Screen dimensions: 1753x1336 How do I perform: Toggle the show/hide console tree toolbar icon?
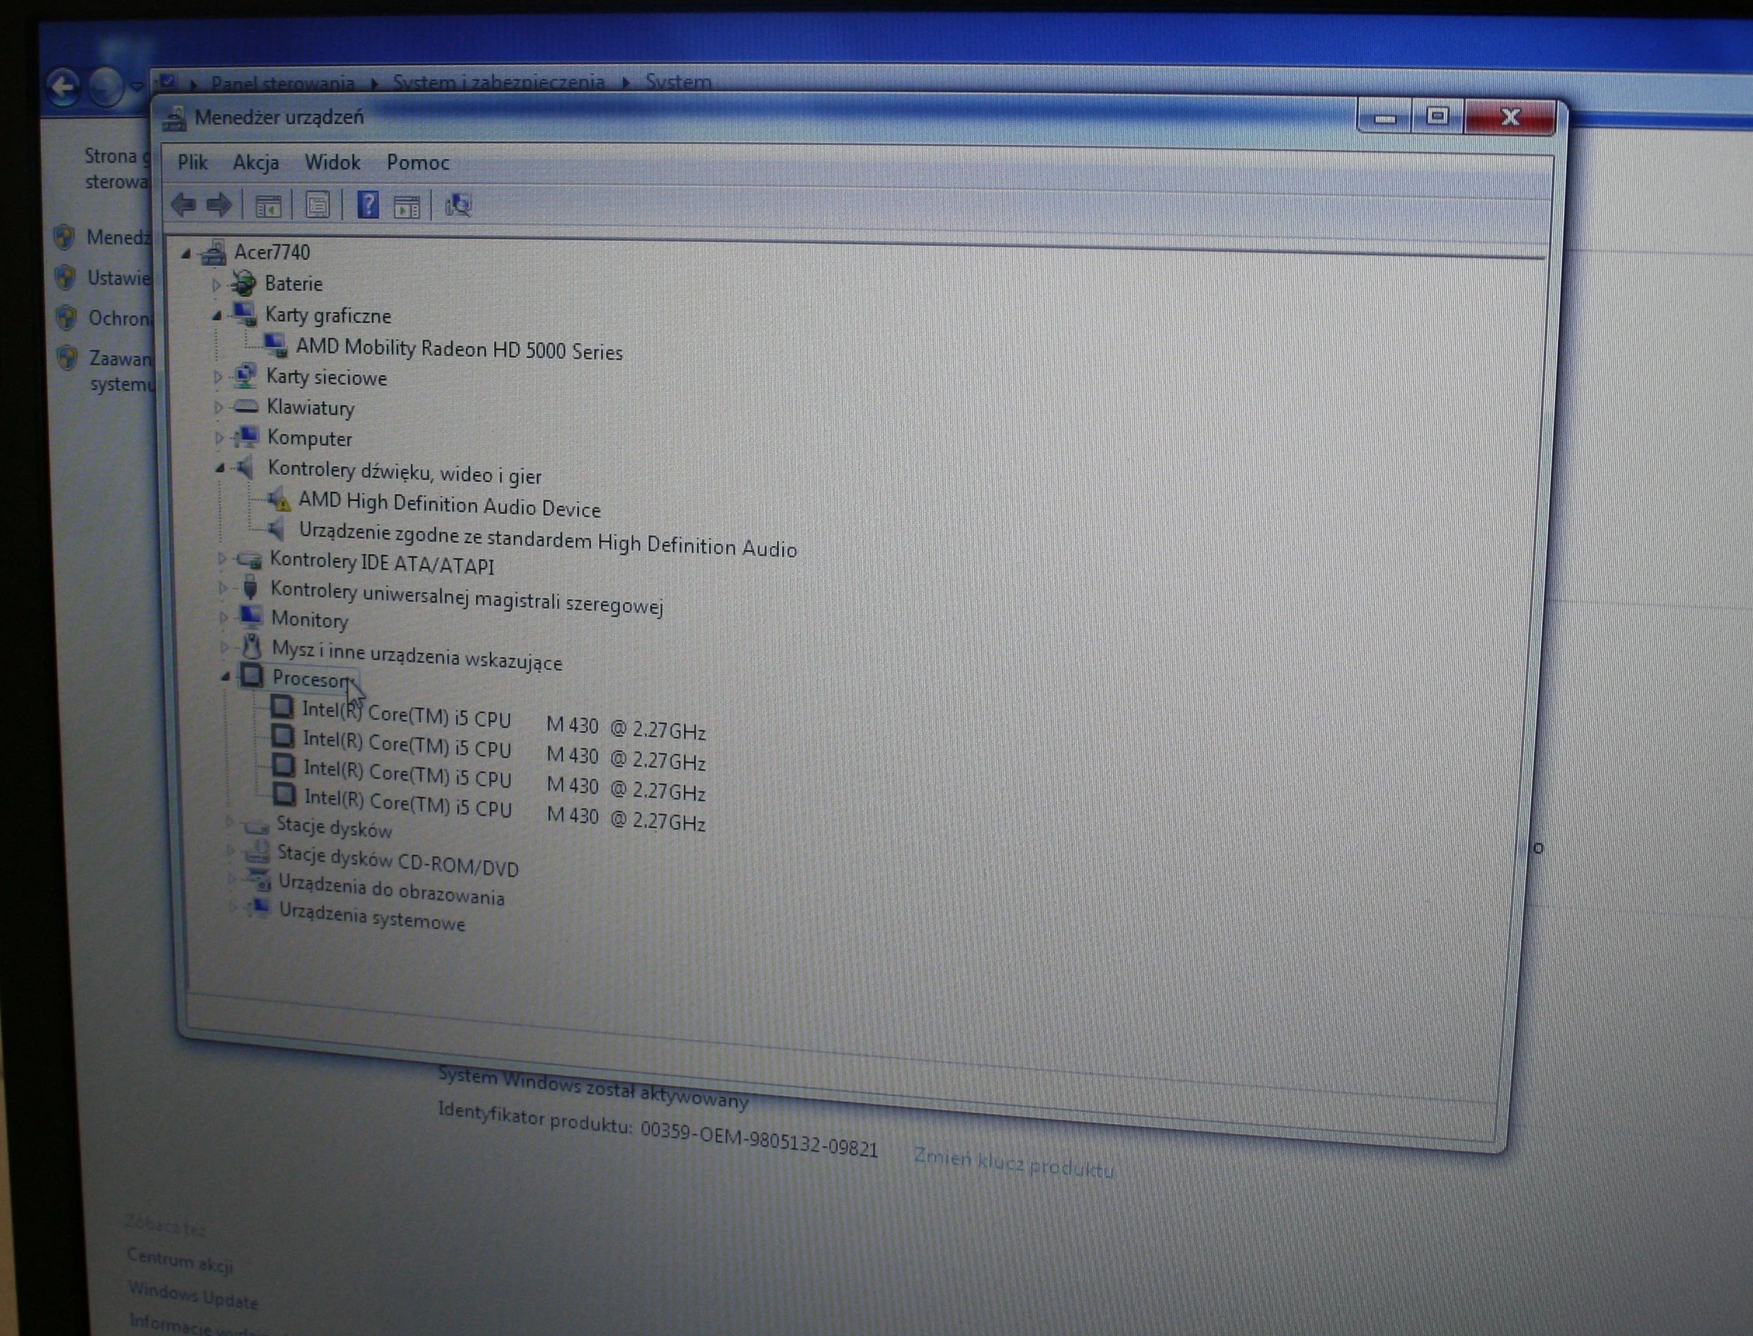click(268, 206)
